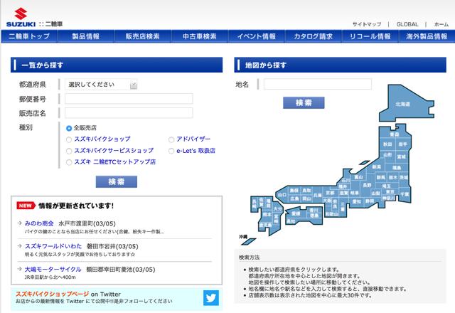Open the イベント情報 menu
455x313 pixels.
(x=256, y=36)
